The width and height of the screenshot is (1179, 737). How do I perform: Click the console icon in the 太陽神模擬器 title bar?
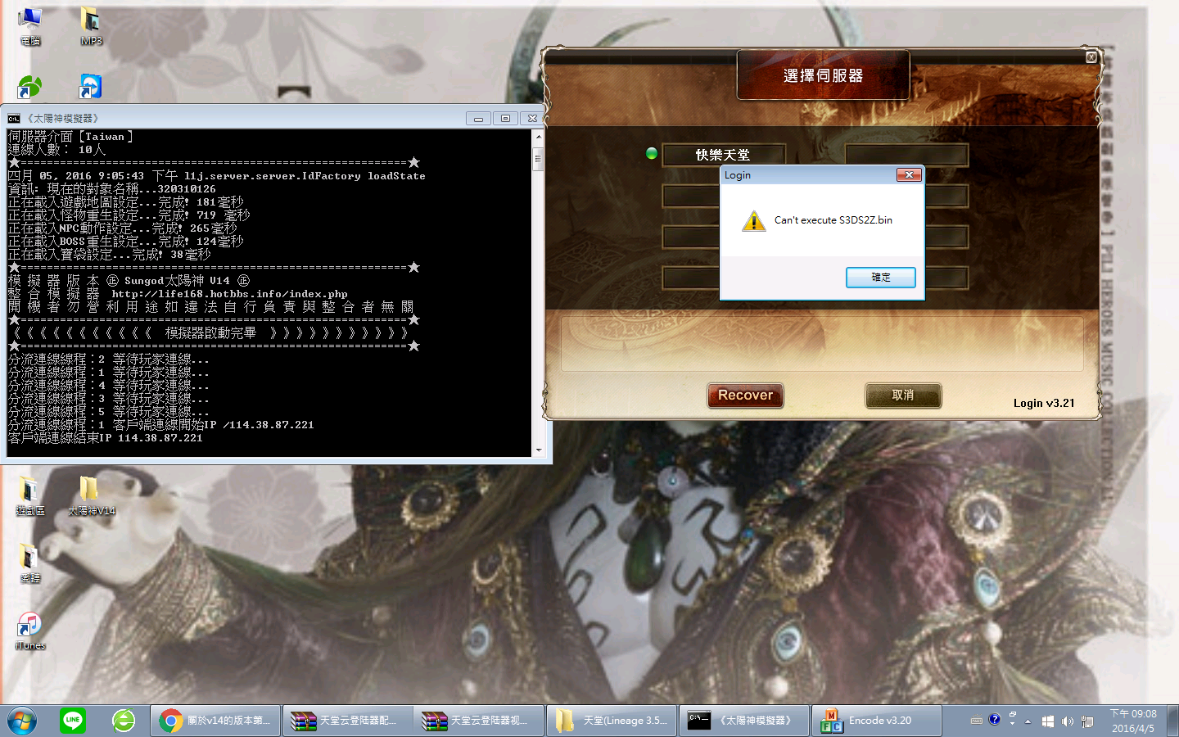tap(14, 119)
